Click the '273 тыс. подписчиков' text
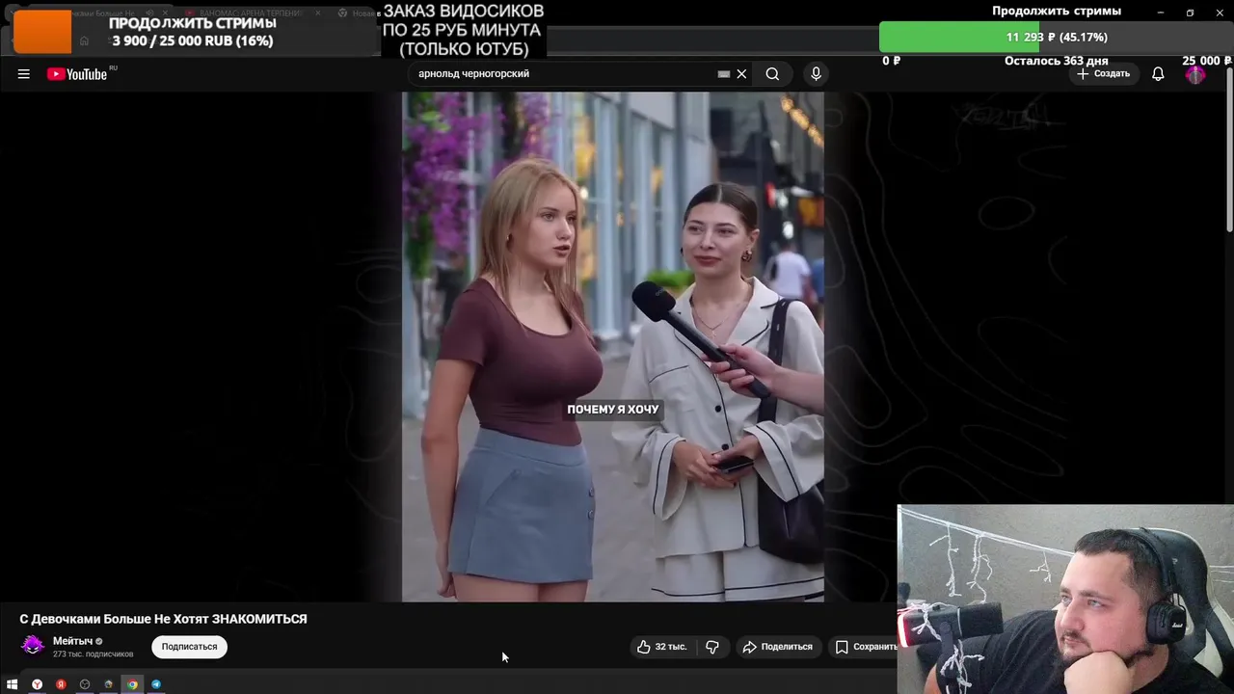 tap(93, 654)
